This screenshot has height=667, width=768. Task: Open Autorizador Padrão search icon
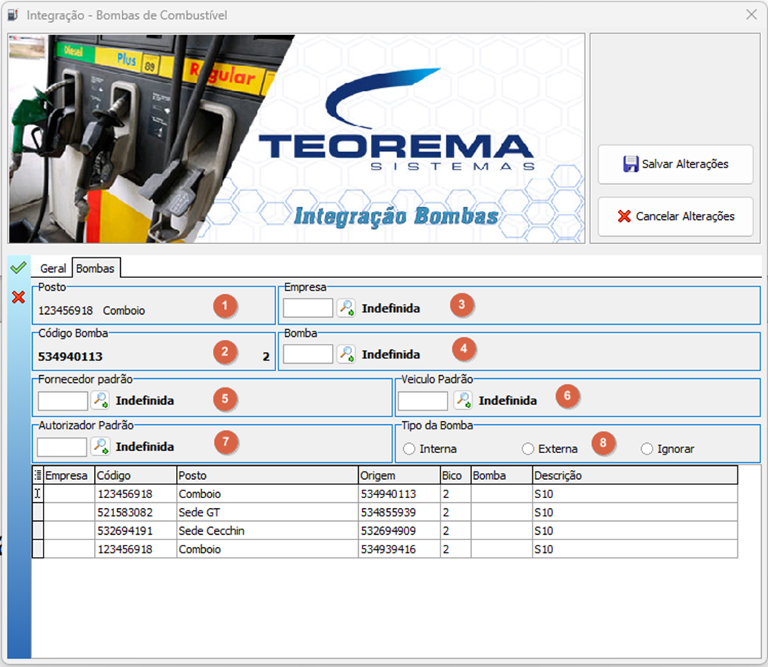100,446
